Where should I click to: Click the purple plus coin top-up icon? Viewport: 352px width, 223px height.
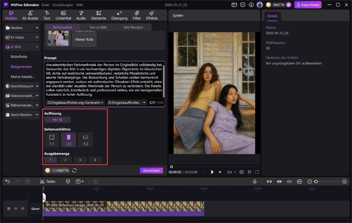pyautogui.click(x=289, y=5)
